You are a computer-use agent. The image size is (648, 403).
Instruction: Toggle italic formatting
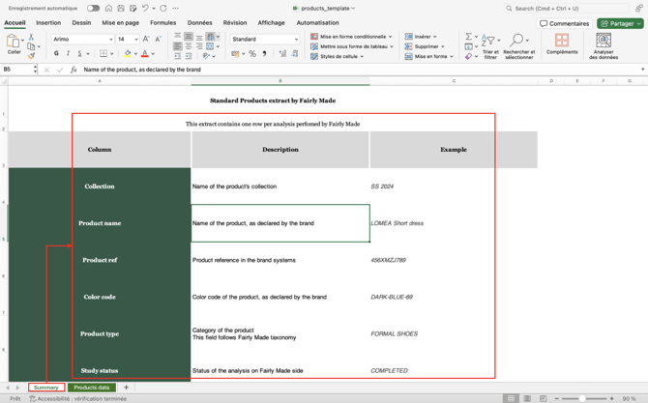(x=68, y=54)
